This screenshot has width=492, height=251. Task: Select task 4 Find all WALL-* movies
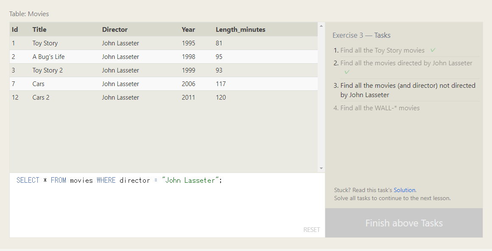point(380,108)
